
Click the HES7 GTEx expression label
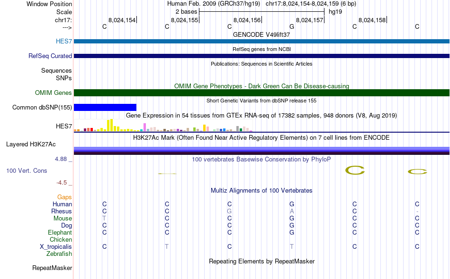tap(64, 126)
